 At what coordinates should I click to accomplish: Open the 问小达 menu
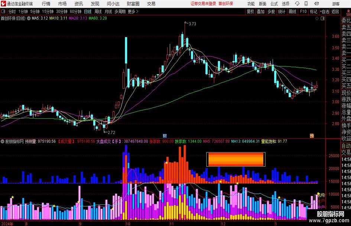point(113,4)
